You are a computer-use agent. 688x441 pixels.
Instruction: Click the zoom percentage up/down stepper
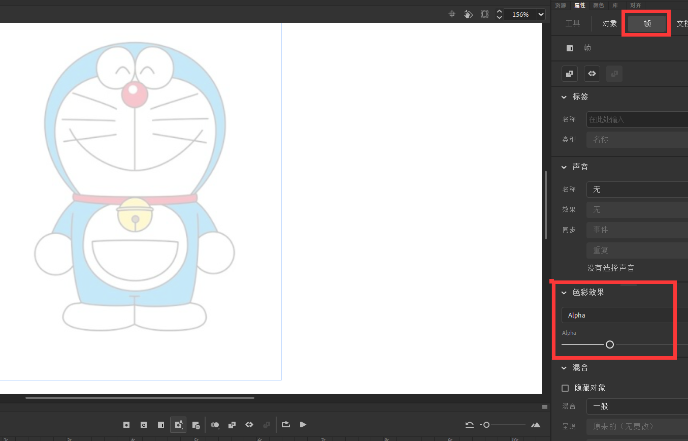pyautogui.click(x=499, y=14)
